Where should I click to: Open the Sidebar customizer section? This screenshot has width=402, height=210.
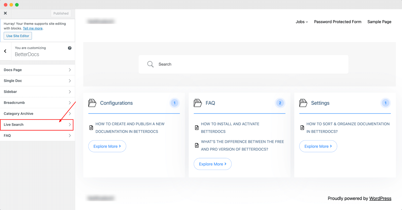[37, 92]
